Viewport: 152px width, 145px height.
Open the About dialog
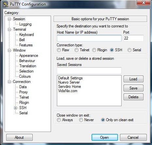coord(19,137)
